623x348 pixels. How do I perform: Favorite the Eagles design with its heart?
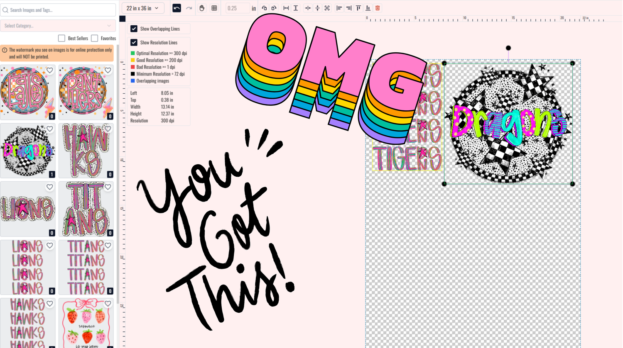(50, 71)
